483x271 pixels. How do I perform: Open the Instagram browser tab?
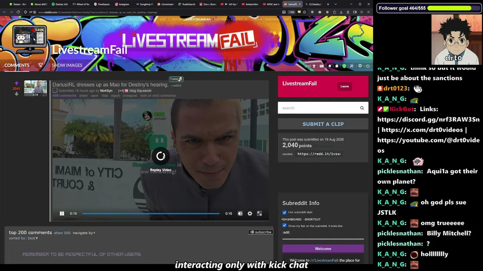coord(123,4)
